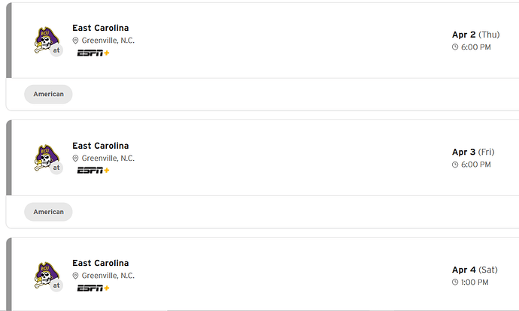
Task: Click the clock icon beside the Apr 2 6:00 PM time
Action: coord(455,47)
